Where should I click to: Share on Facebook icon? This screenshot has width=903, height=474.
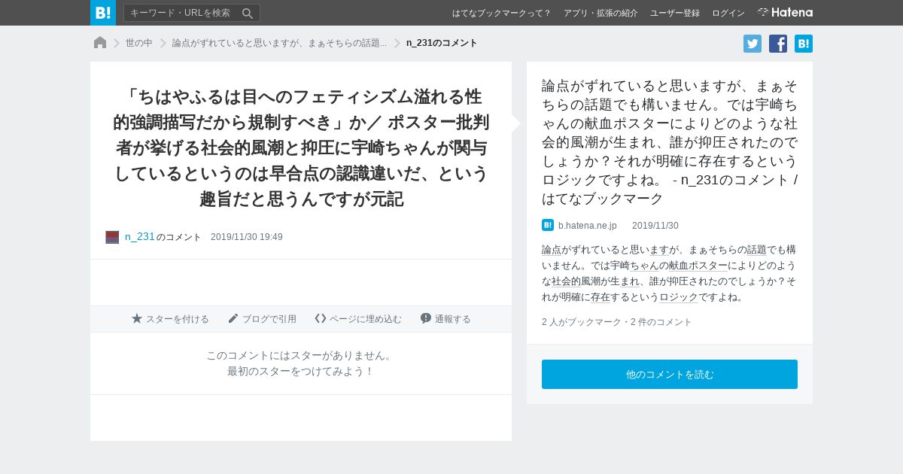(778, 44)
